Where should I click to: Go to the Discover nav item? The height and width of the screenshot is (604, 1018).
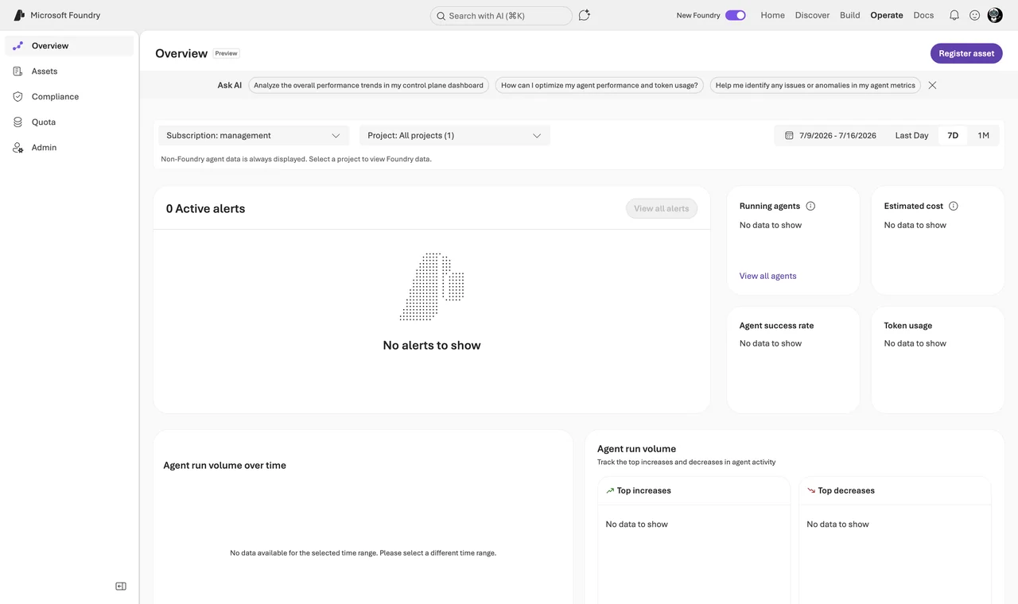pos(812,15)
